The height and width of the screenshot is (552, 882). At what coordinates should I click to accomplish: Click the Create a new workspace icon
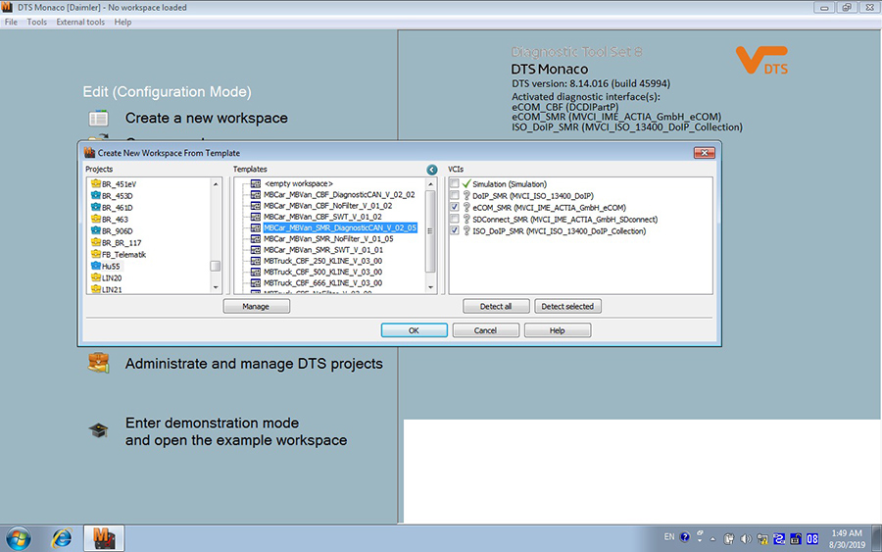(x=98, y=119)
